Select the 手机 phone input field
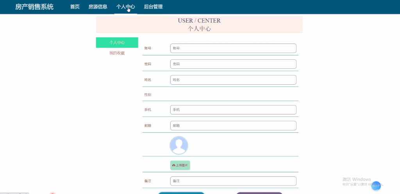Screen dimensions: 400x194 coord(233,110)
